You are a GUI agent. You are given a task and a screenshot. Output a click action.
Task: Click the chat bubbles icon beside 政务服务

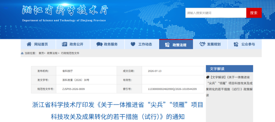[99, 44]
